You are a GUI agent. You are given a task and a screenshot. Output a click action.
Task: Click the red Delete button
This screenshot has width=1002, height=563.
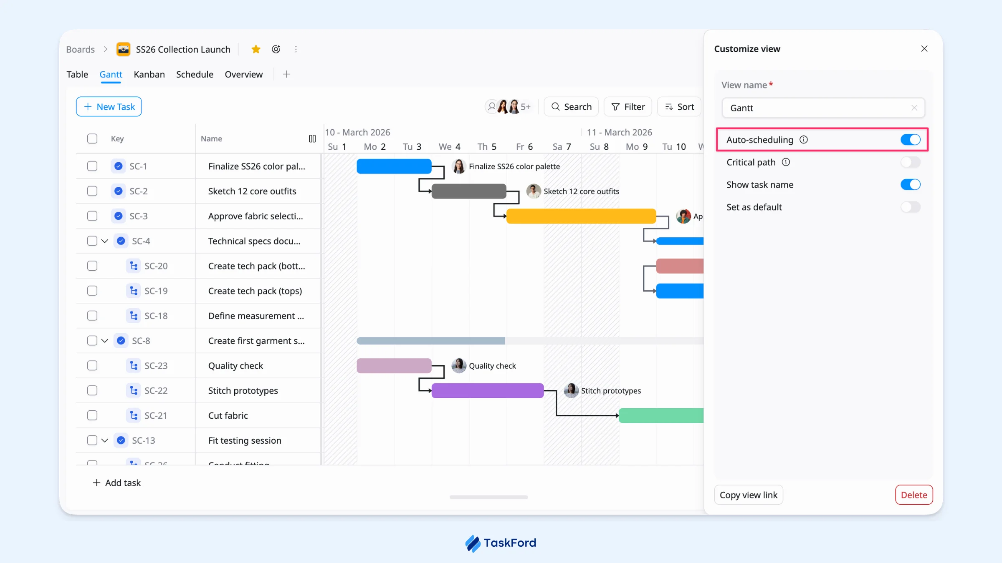[914, 495]
